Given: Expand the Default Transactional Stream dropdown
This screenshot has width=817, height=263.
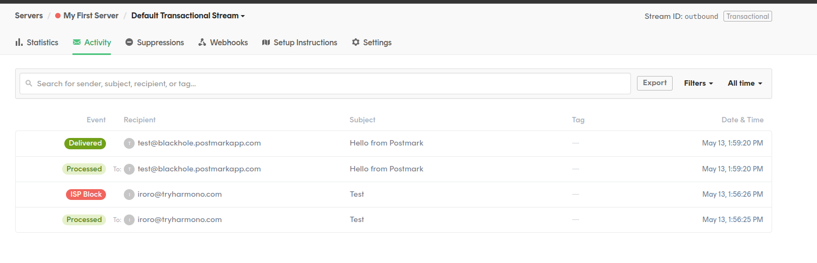Looking at the screenshot, I should point(188,16).
